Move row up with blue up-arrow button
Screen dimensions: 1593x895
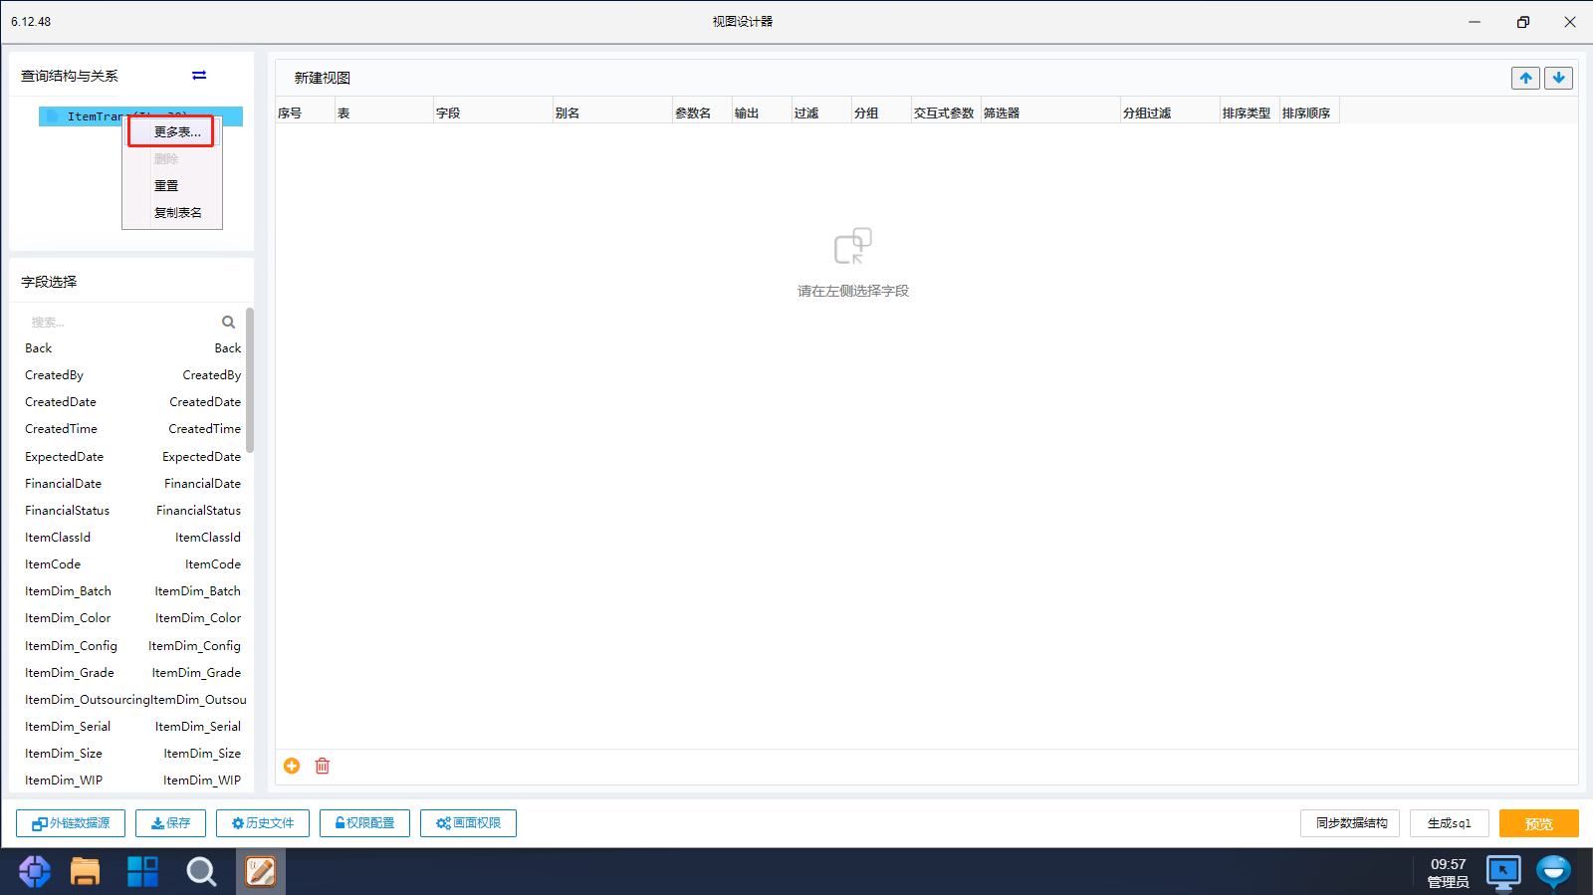tap(1525, 78)
